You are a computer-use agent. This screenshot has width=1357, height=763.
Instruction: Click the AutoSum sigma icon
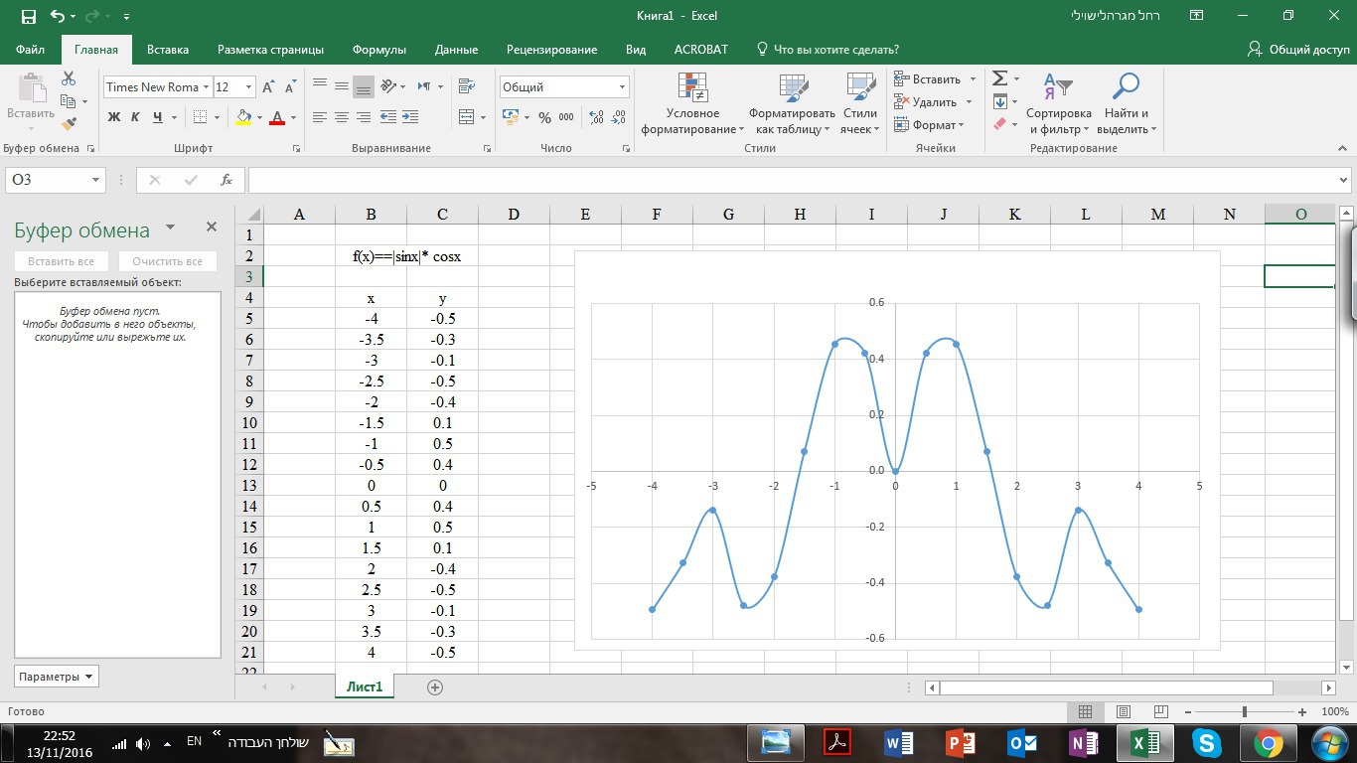coord(1000,78)
